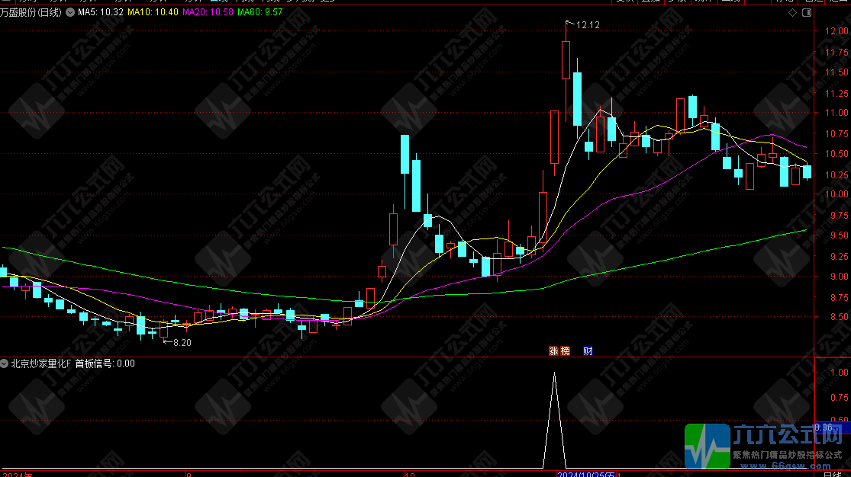The image size is (851, 477).
Task: Click the 北京炒家量化F indicator name
Action: 40,363
